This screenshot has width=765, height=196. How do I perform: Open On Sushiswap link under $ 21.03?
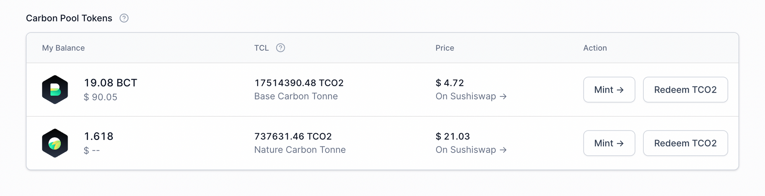click(x=471, y=150)
